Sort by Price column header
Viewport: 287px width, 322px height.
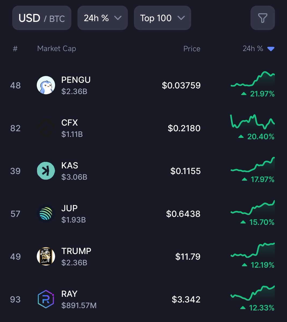point(191,49)
